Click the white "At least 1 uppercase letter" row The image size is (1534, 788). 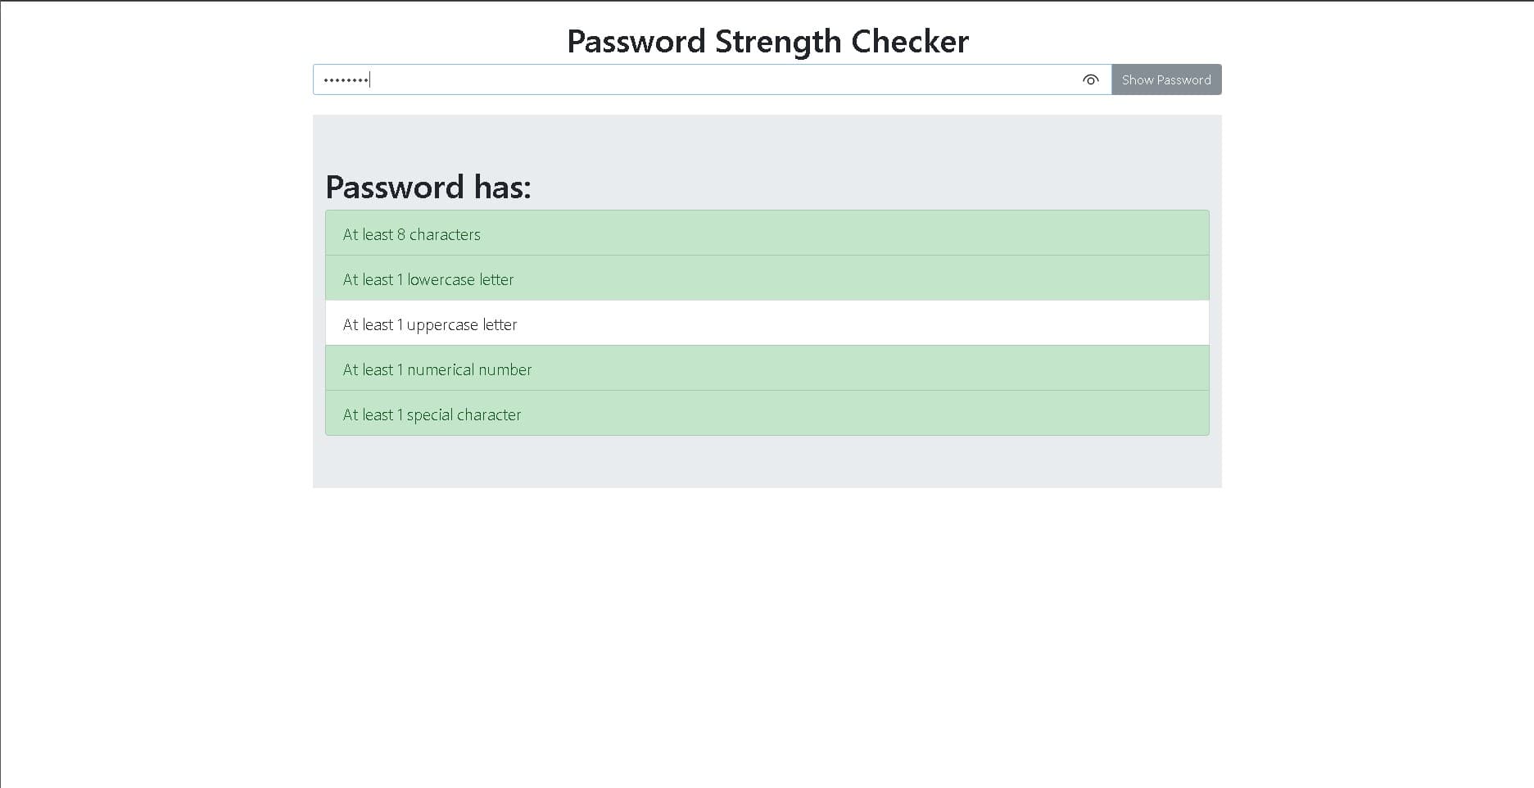point(767,324)
